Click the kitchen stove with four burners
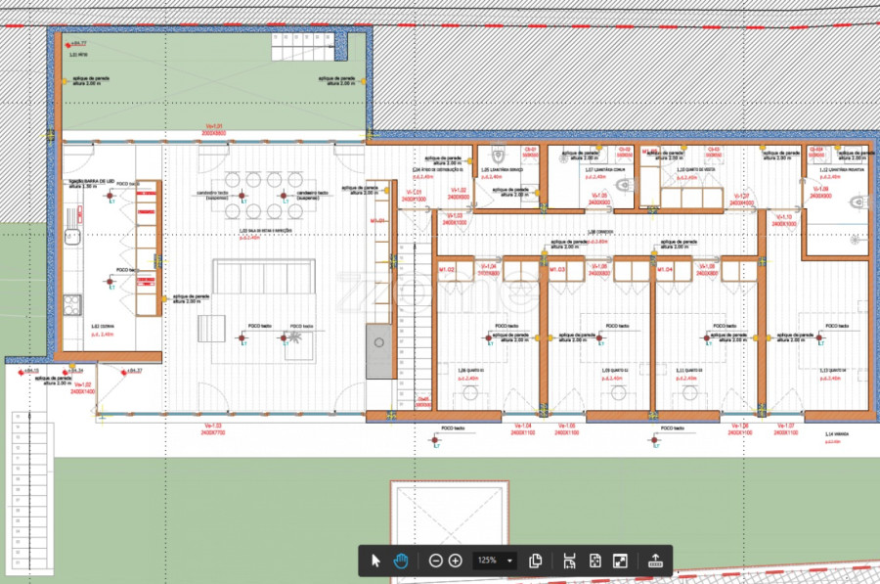 pyautogui.click(x=70, y=304)
